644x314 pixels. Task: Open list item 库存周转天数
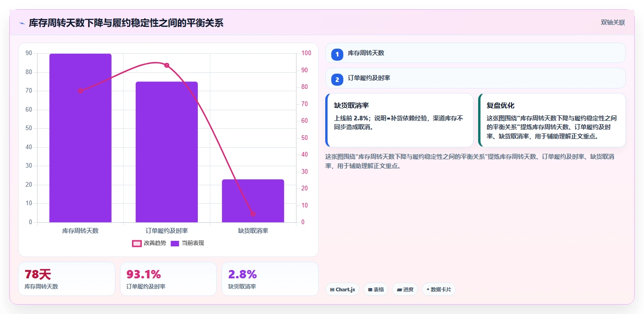click(x=475, y=53)
